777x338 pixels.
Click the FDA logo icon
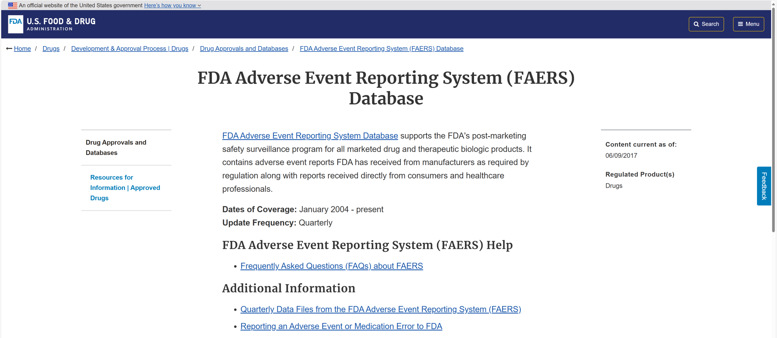(x=15, y=24)
